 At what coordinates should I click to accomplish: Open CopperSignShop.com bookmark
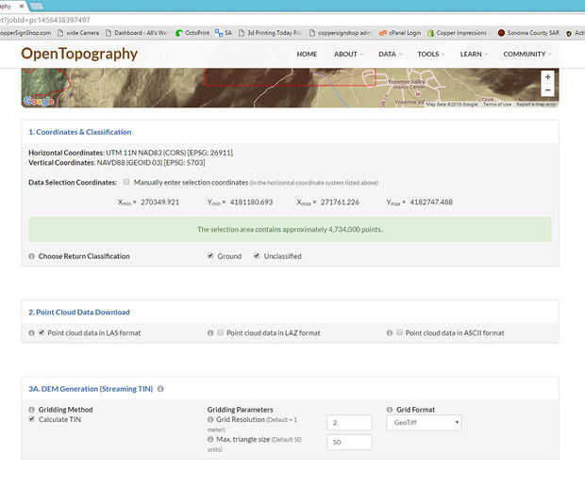tap(25, 33)
